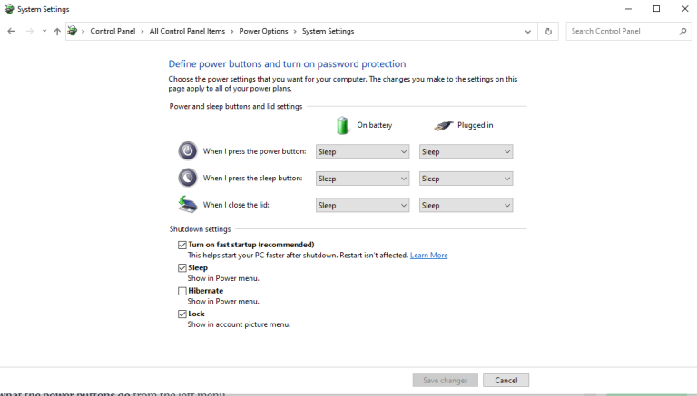Click the 'Define power buttons' heading
The image size is (697, 396).
point(287,64)
